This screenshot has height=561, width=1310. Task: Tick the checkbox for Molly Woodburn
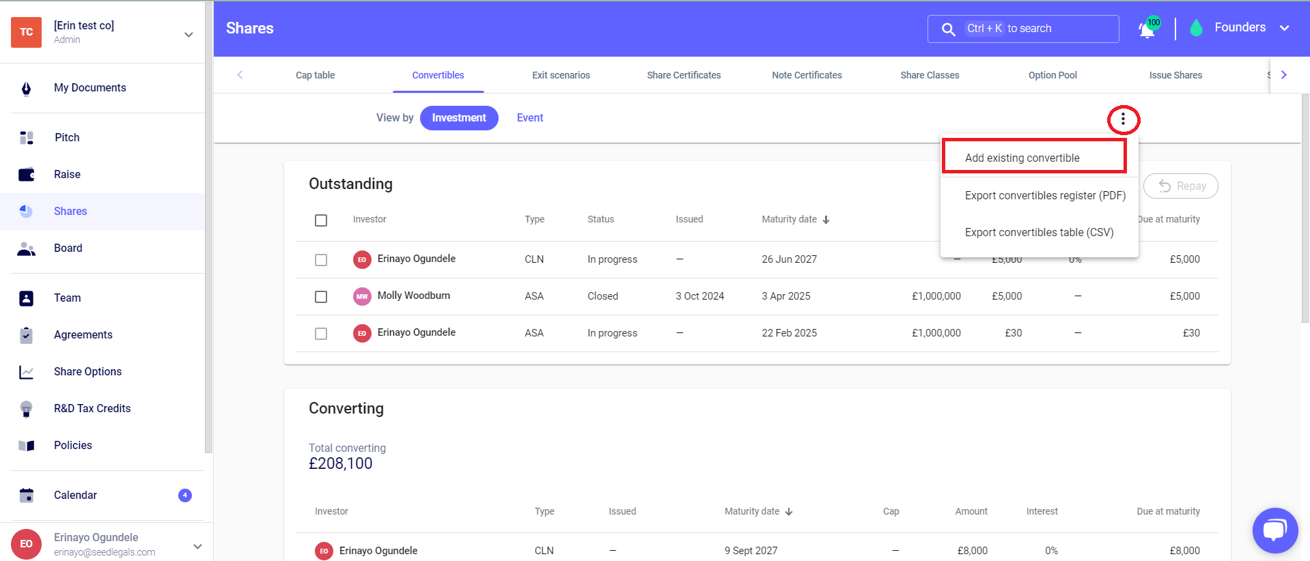[321, 297]
